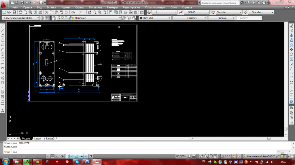
Task: Open the Файл menu
Action: coord(15,7)
